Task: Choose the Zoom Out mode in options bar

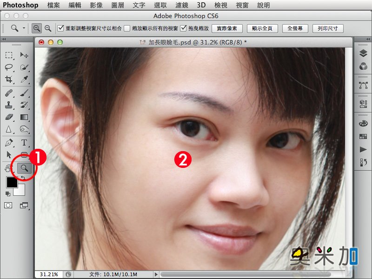Action: pyautogui.click(x=48, y=28)
